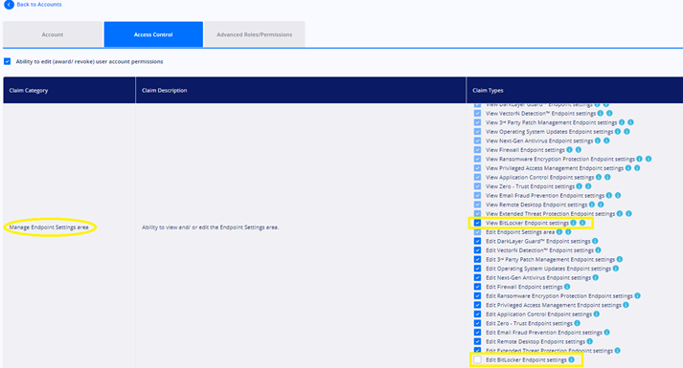This screenshot has width=683, height=368.
Task: Uncheck View BitLocker Endpoint settings checkbox
Action: coord(477,223)
